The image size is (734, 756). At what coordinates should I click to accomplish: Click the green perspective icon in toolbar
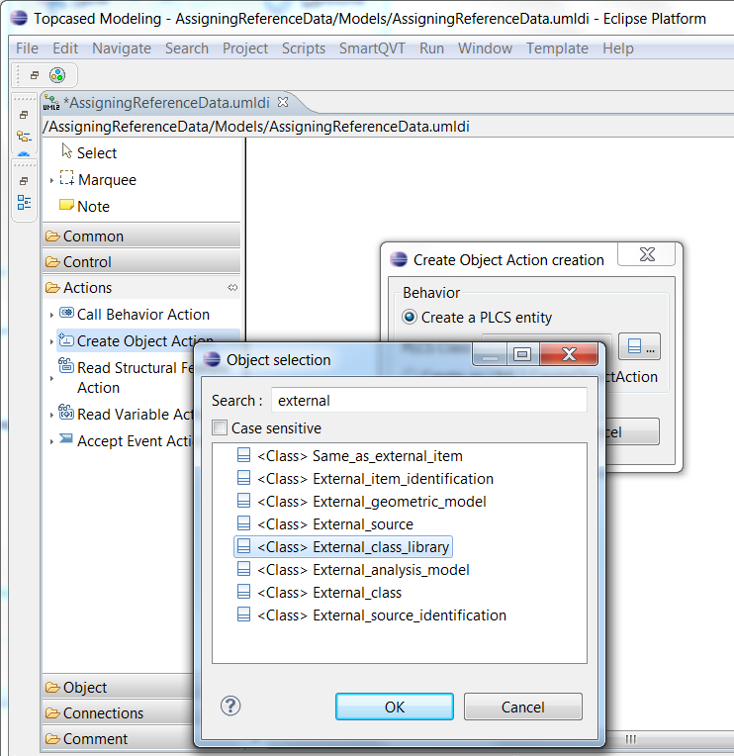[x=57, y=75]
